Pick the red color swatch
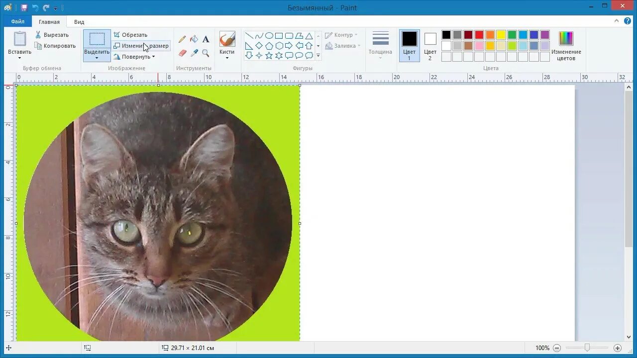 tap(479, 35)
